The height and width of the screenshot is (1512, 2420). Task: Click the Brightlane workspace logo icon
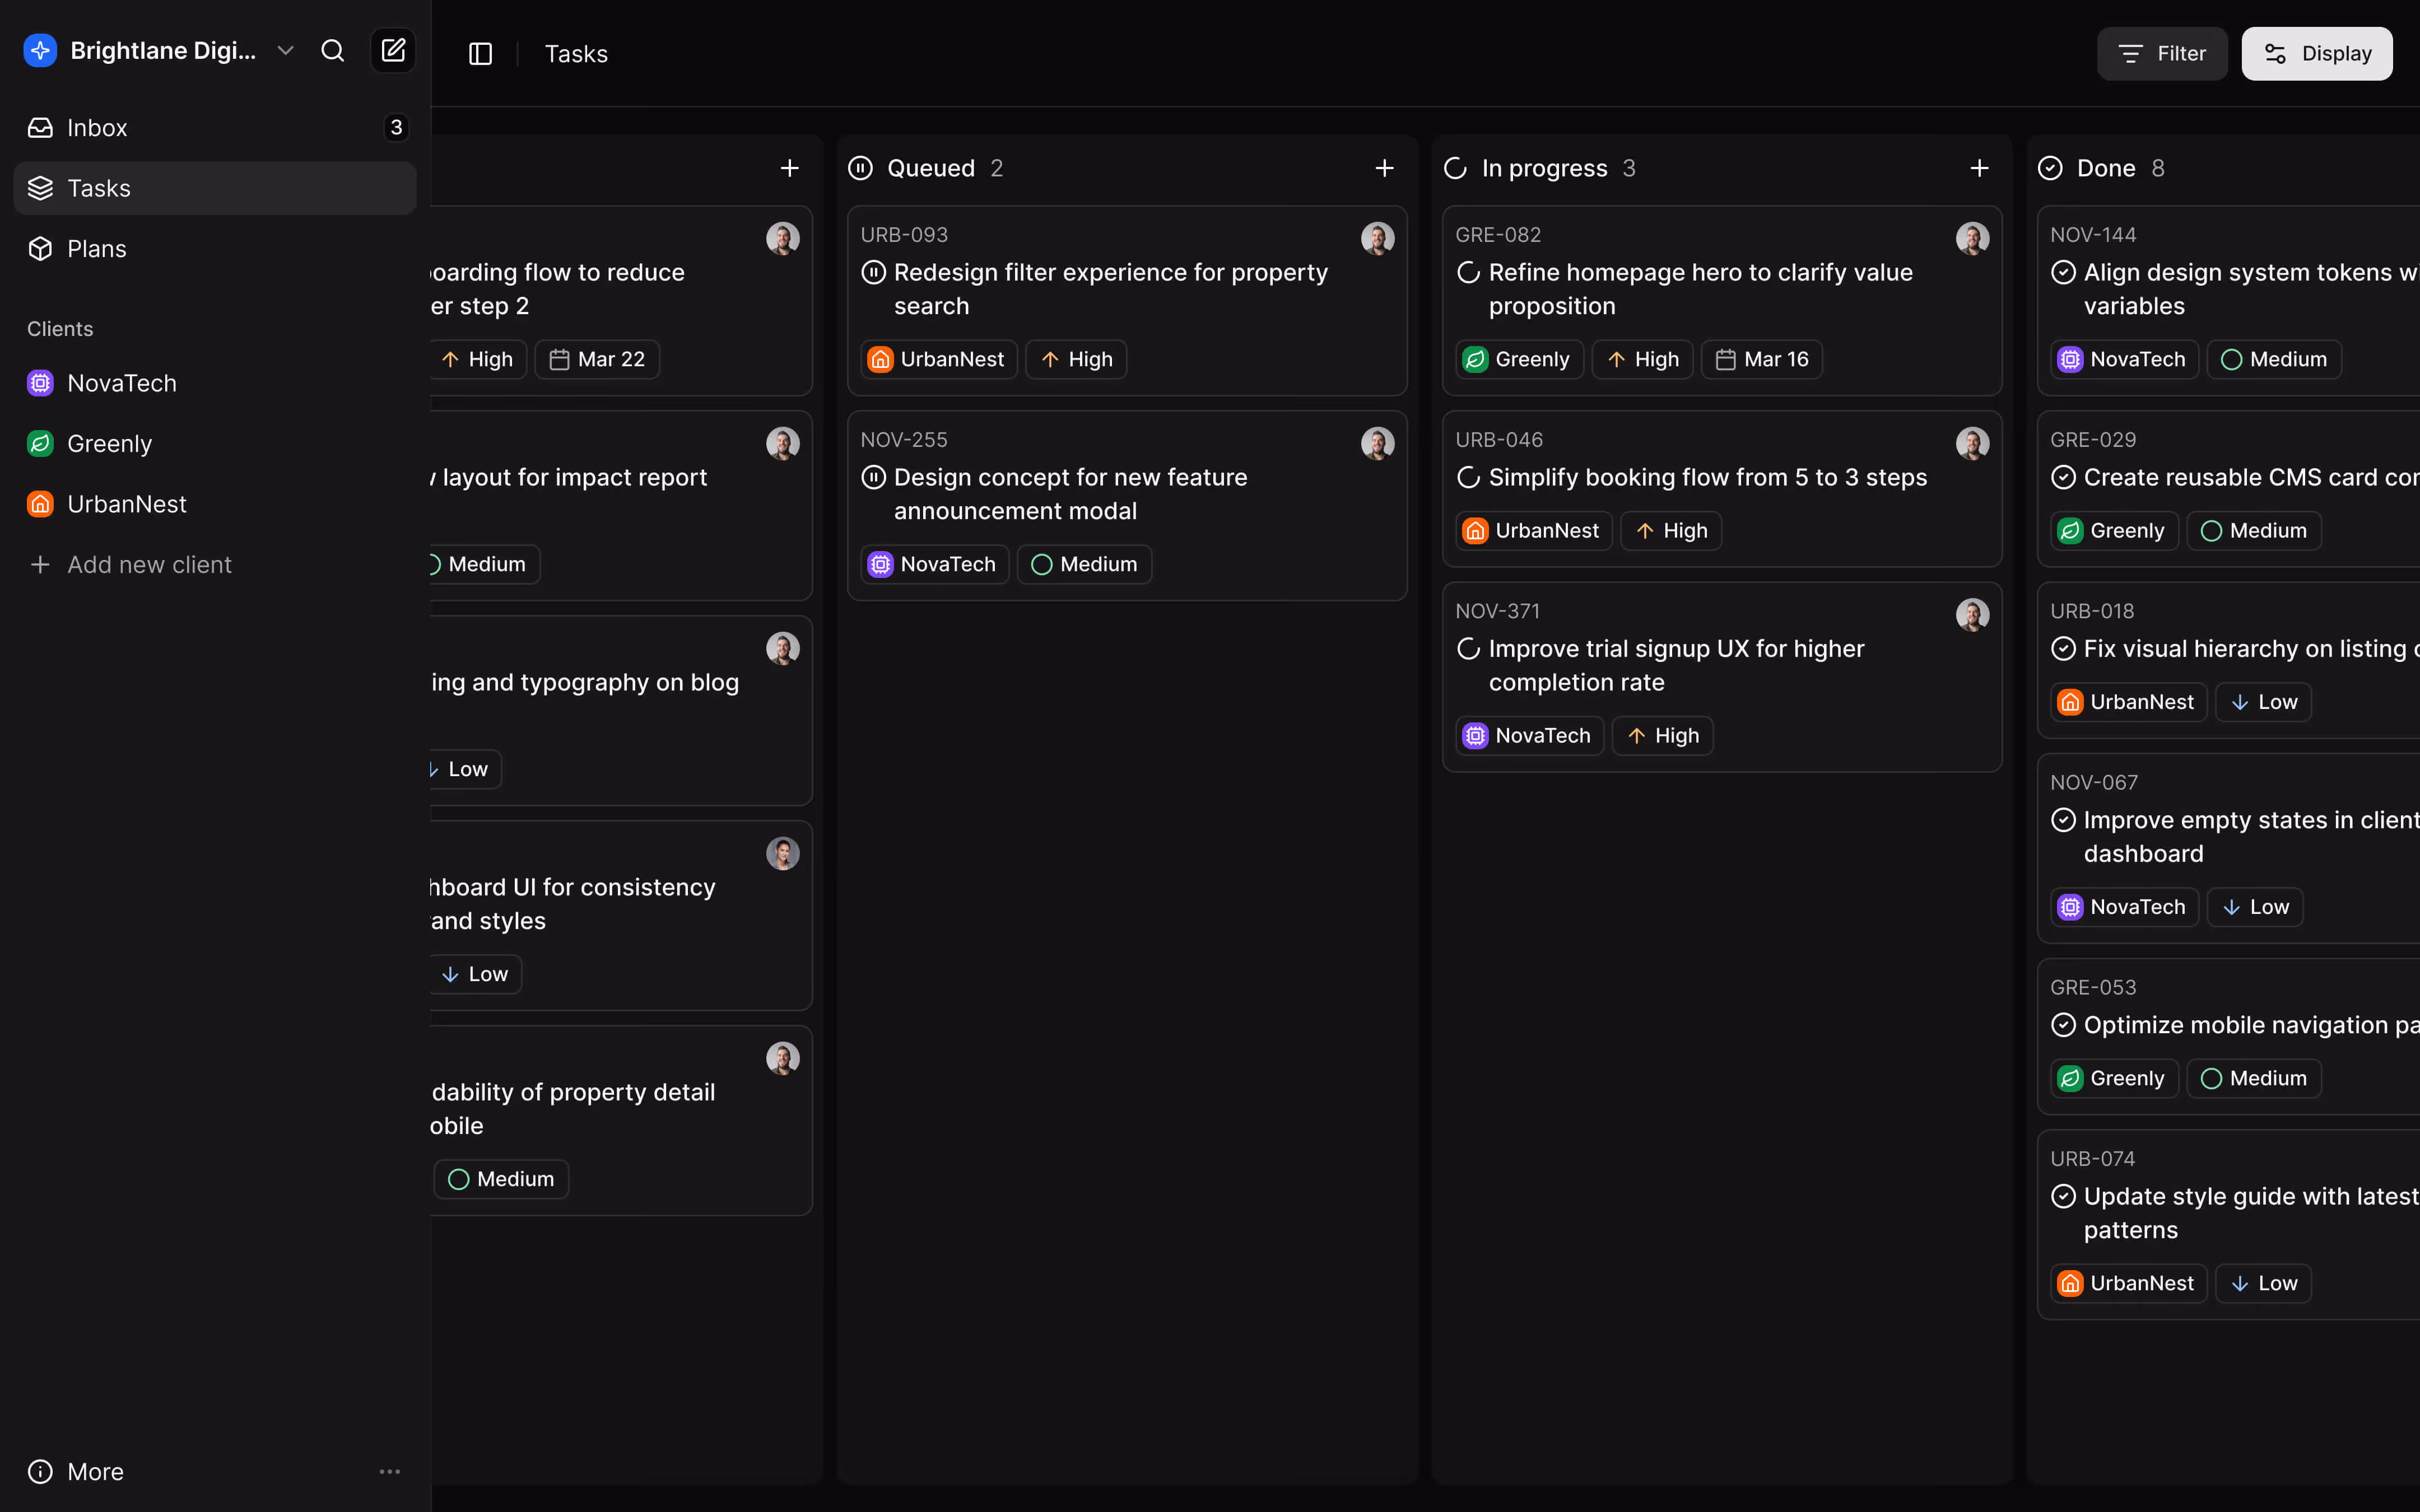click(x=40, y=50)
